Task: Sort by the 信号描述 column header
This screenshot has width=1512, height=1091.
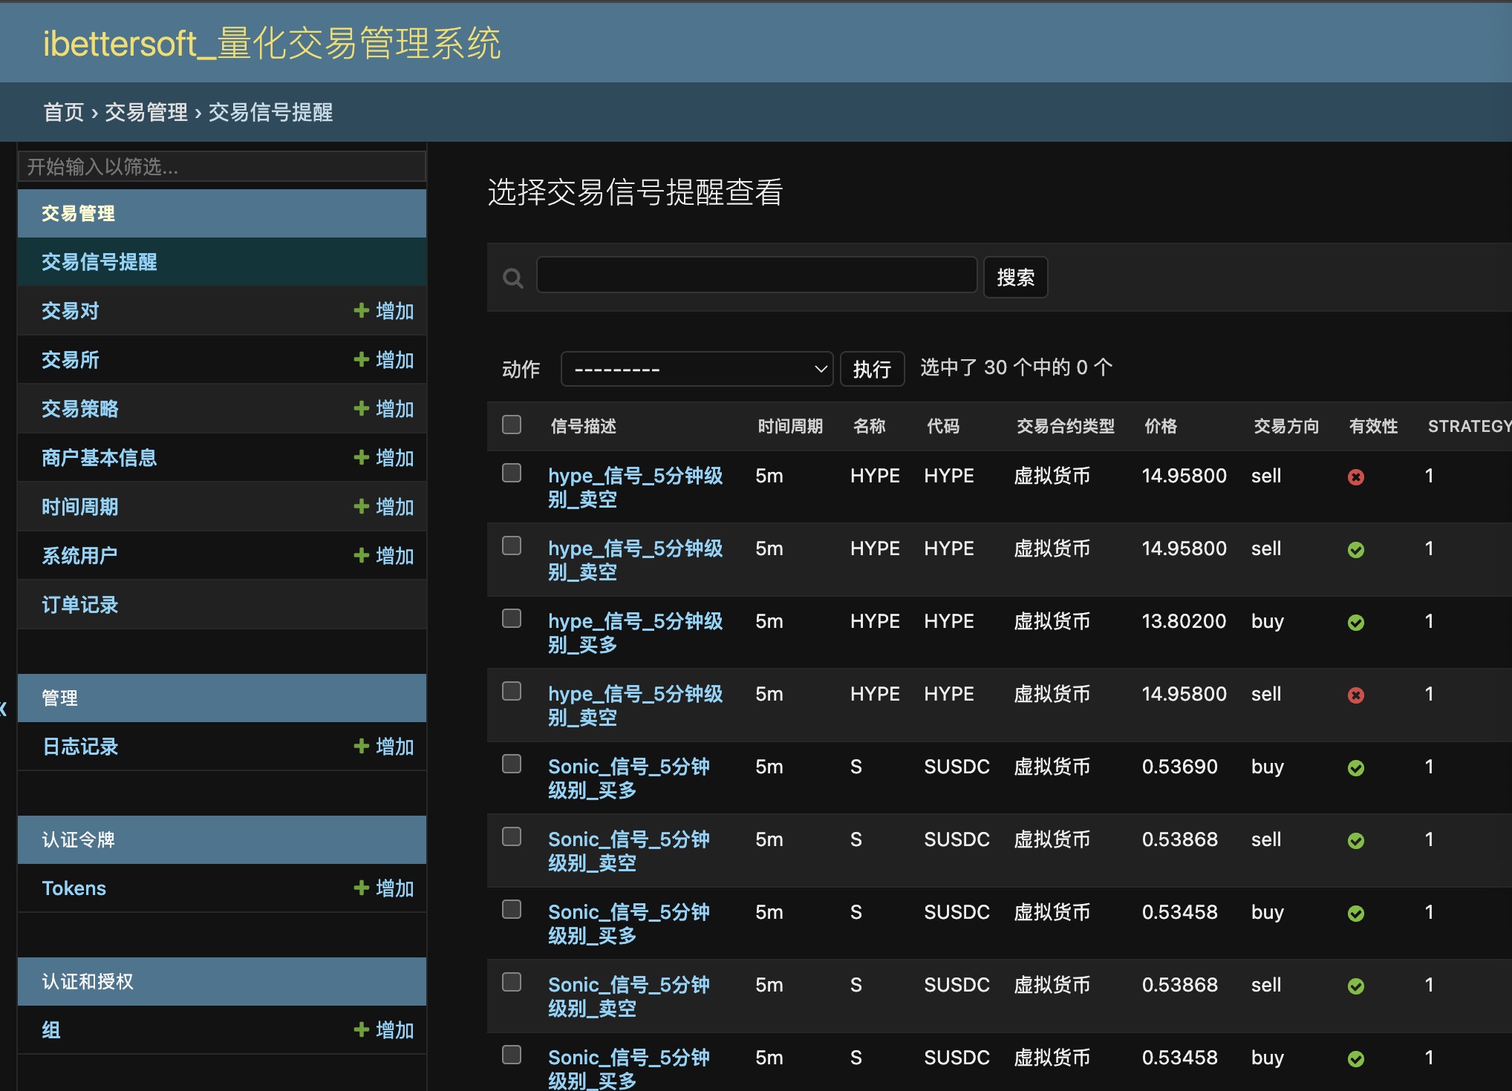Action: click(584, 426)
